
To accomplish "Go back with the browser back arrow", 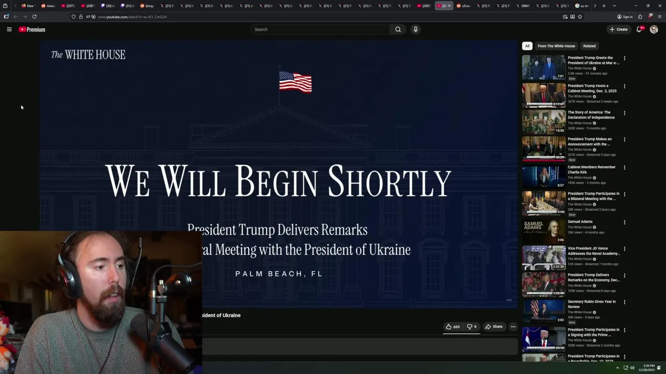I will pyautogui.click(x=16, y=17).
